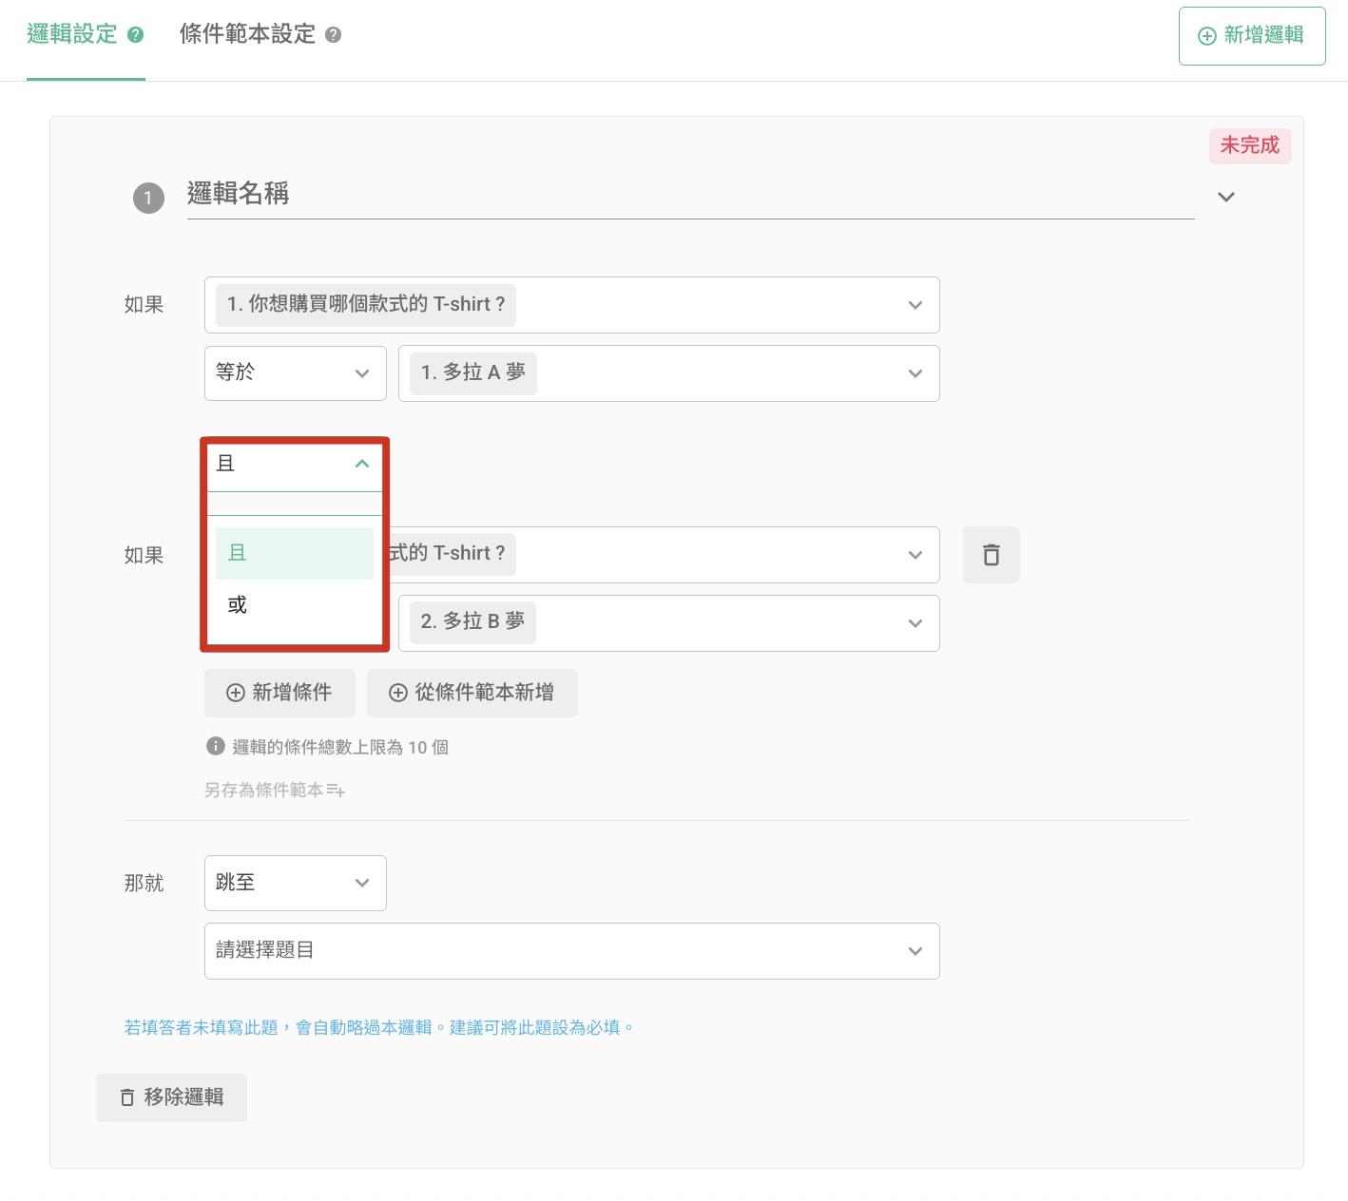
Task: Open the 跳至 action dropdown
Action: [x=295, y=883]
